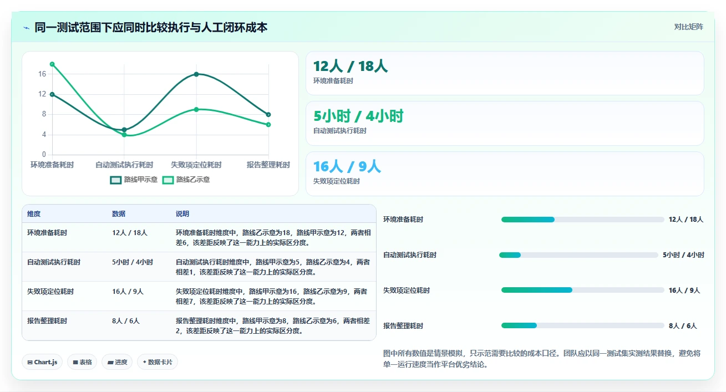Open the 5小时 / 4小时 data card

pyautogui.click(x=505, y=123)
